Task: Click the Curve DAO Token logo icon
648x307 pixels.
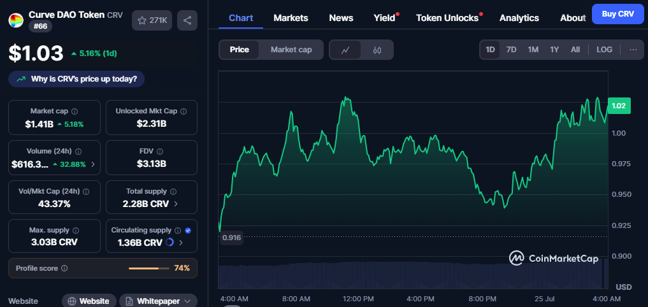Action: click(16, 20)
